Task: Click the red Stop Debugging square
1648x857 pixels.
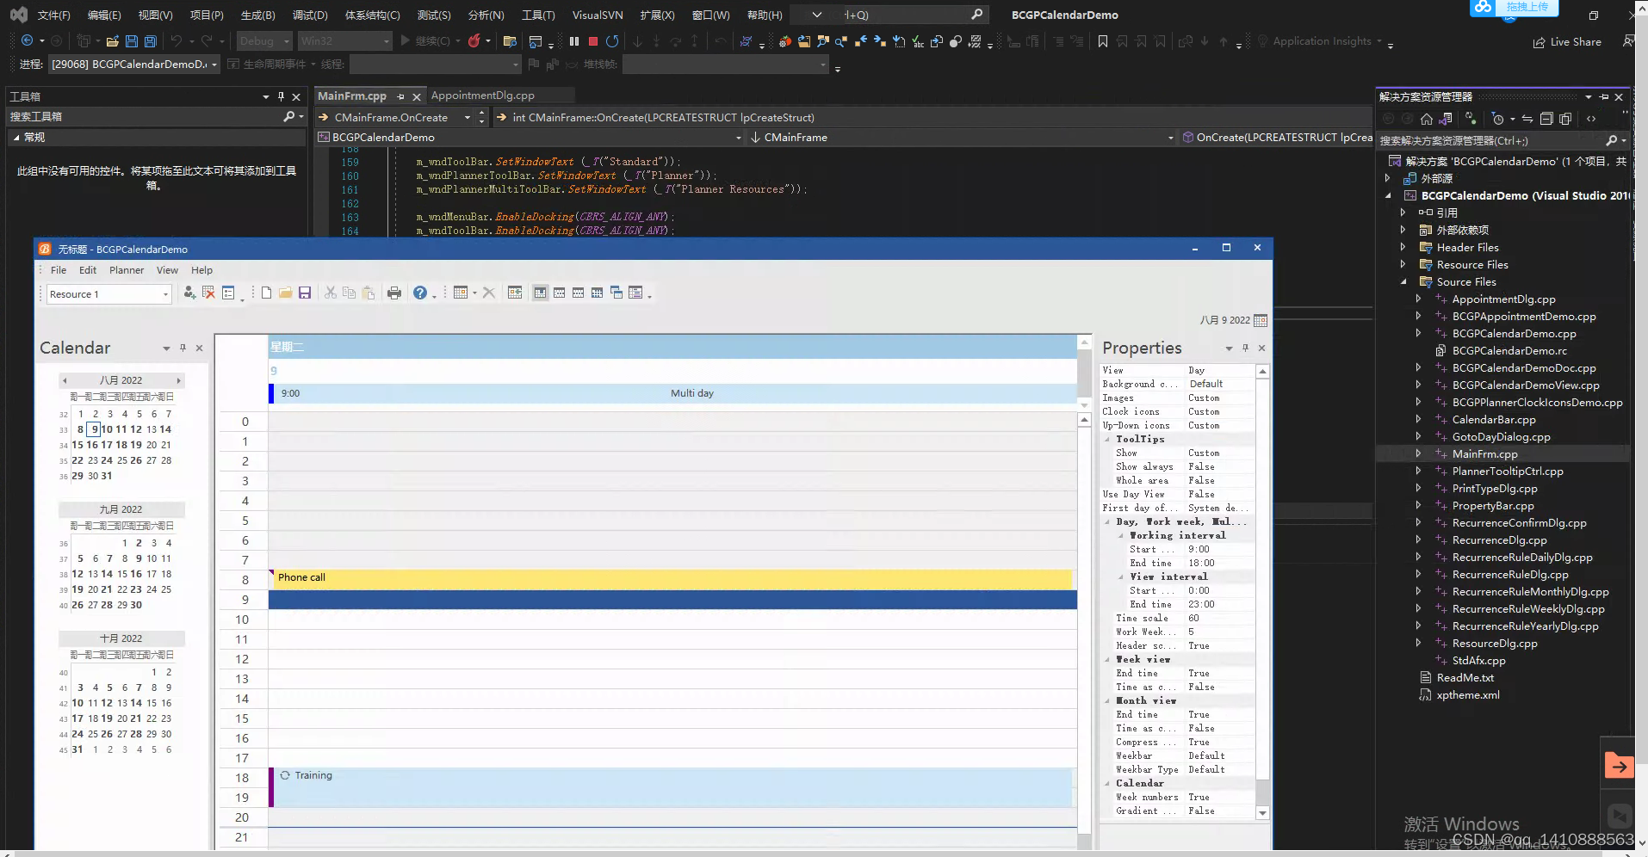Action: tap(593, 41)
